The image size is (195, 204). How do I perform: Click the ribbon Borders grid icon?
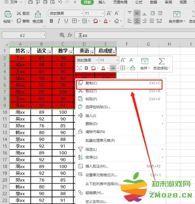click(x=74, y=21)
